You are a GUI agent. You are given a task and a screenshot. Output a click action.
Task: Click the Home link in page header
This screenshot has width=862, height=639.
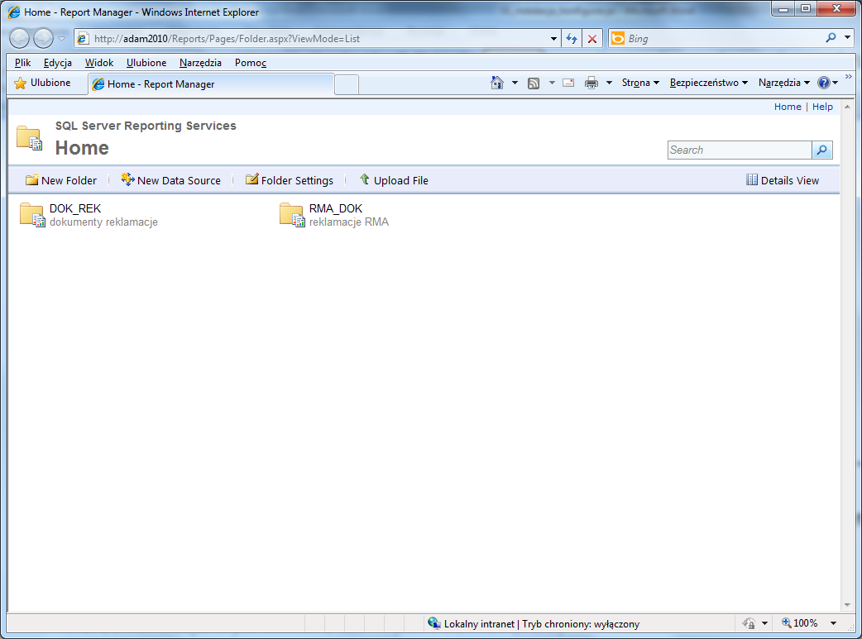[788, 107]
